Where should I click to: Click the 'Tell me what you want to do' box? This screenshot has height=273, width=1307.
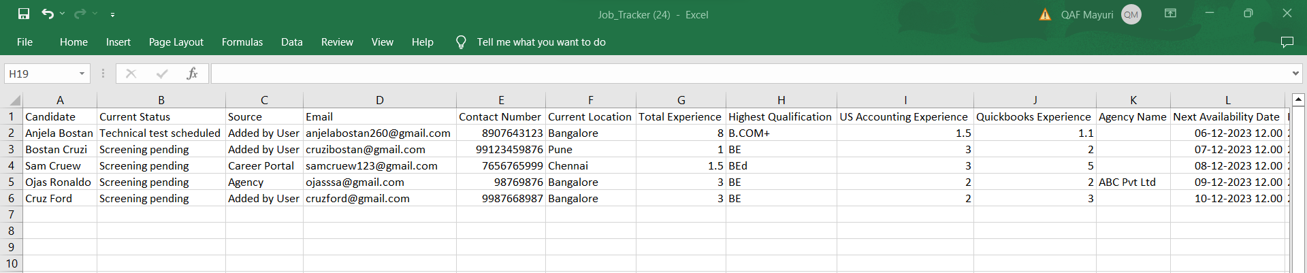click(x=540, y=42)
